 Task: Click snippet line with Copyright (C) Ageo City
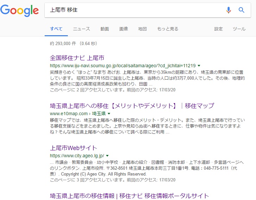98,174
